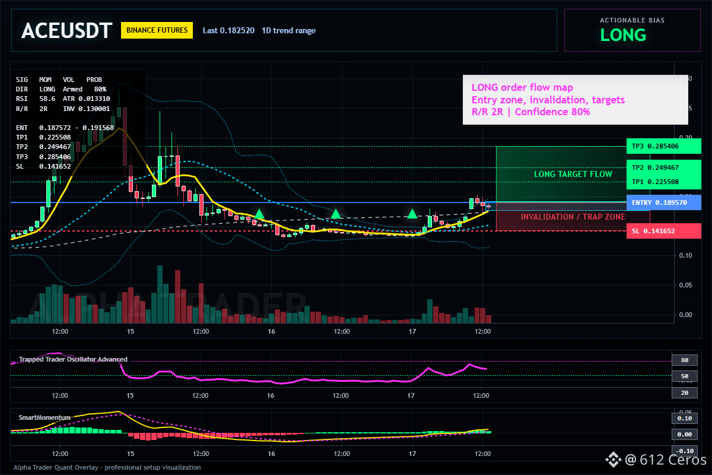712x475 pixels.
Task: Click the 0.05 label on main price axis
Action: (x=686, y=285)
